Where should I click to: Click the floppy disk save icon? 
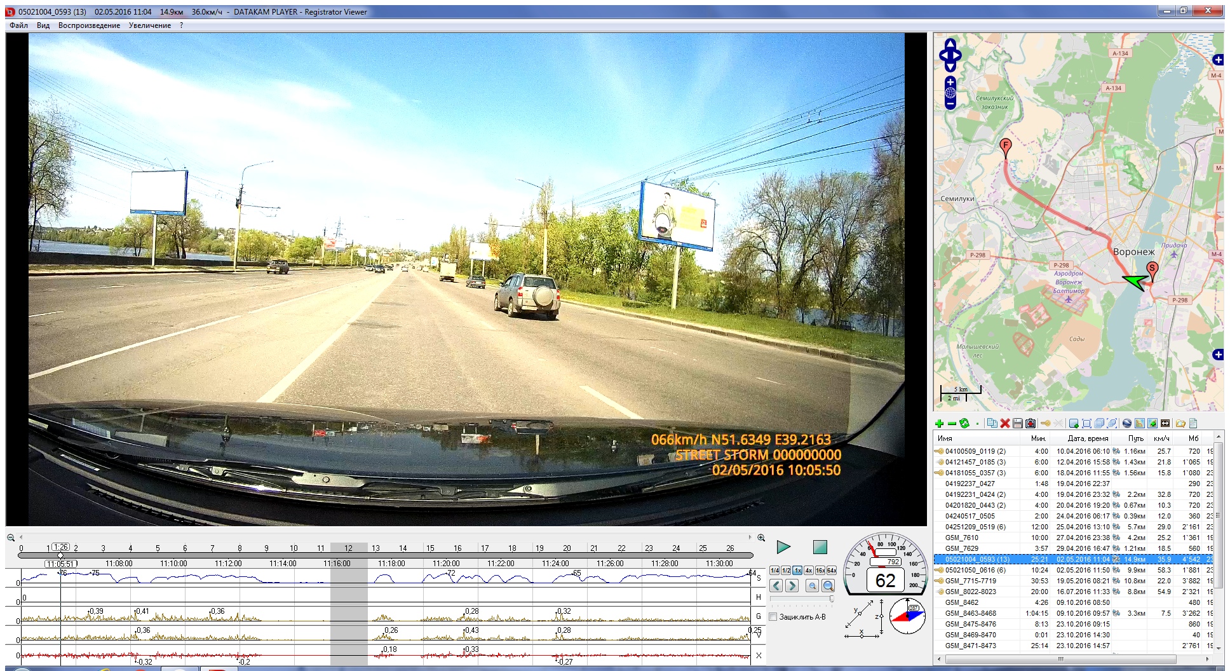coord(1017,424)
